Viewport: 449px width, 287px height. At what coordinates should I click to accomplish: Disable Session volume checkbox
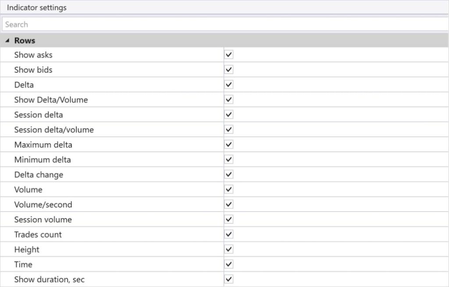click(x=229, y=219)
